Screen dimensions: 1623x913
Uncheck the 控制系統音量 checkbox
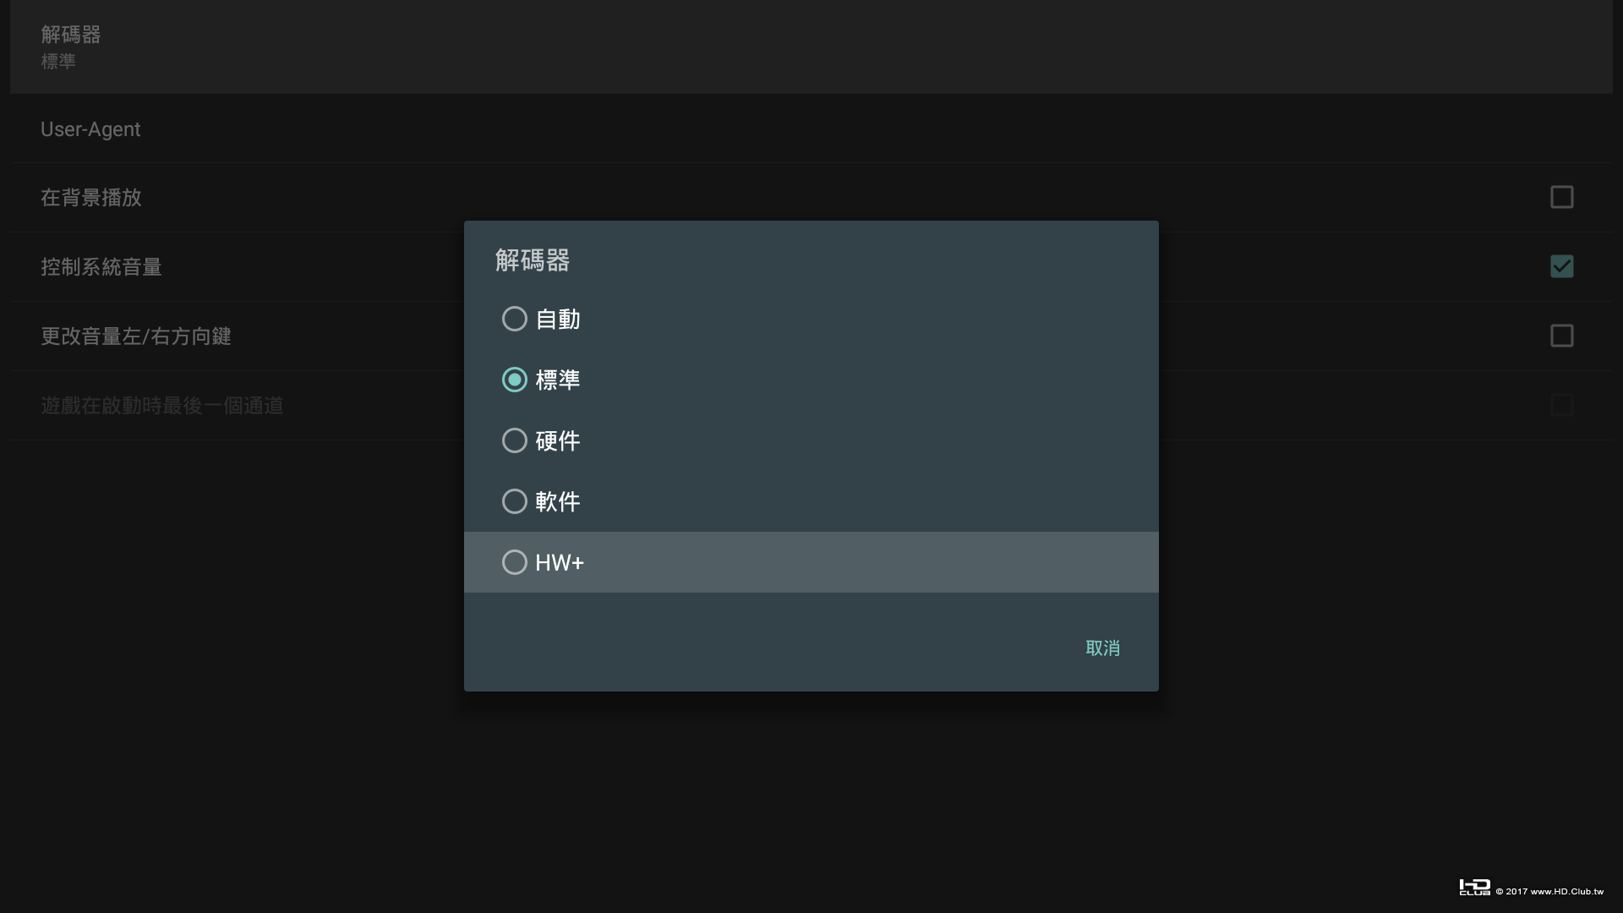[1561, 266]
